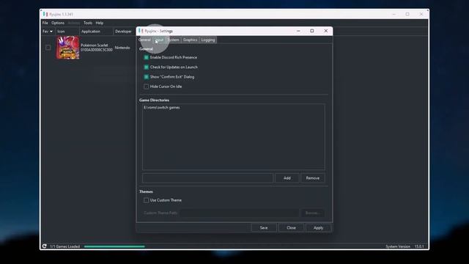This screenshot has width=469, height=264.
Task: Tick the favorite checkbox for Pokemon Scarlet
Action: 48,48
